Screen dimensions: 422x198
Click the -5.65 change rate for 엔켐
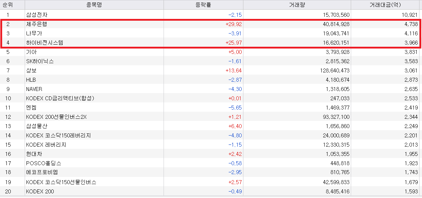235,108
